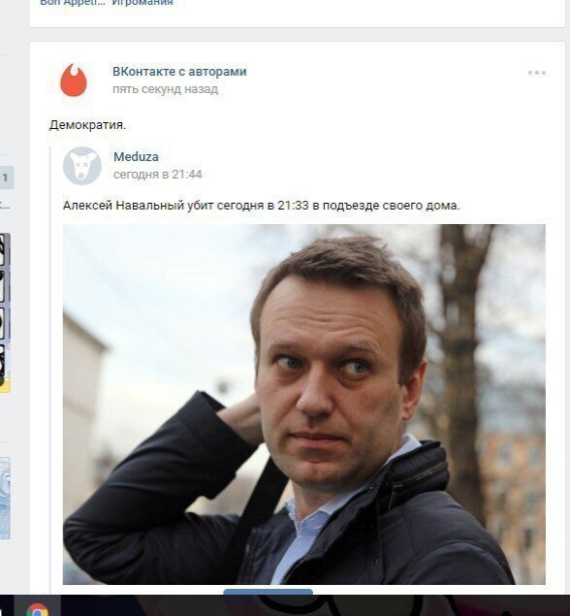Click the yellow strip under the comic thumbnail
The height and width of the screenshot is (616, 570).
click(x=5, y=386)
